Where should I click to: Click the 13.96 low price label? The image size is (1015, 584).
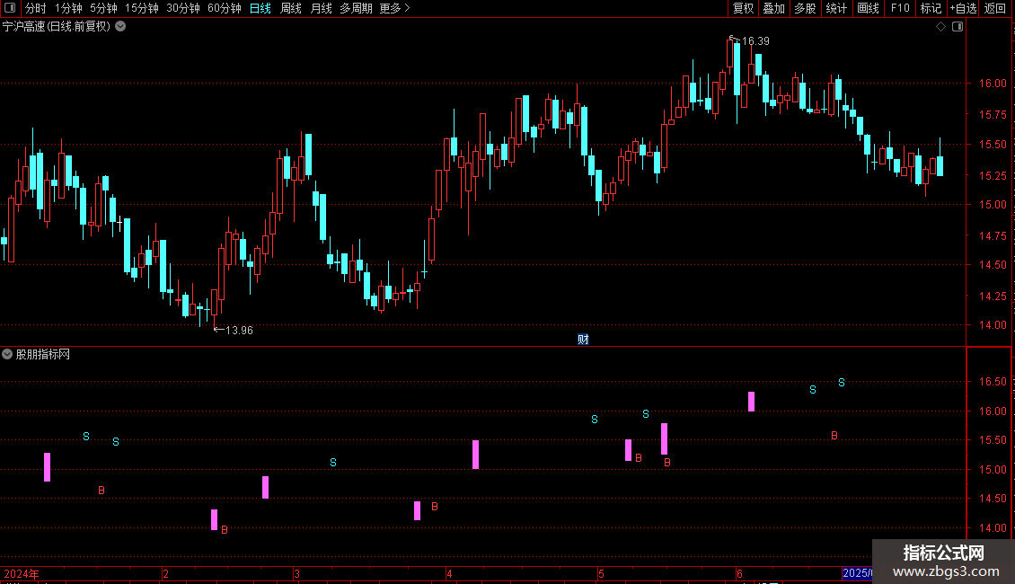239,331
